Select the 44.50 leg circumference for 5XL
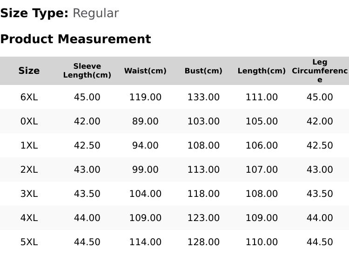The width and height of the screenshot is (349, 254). click(x=320, y=242)
